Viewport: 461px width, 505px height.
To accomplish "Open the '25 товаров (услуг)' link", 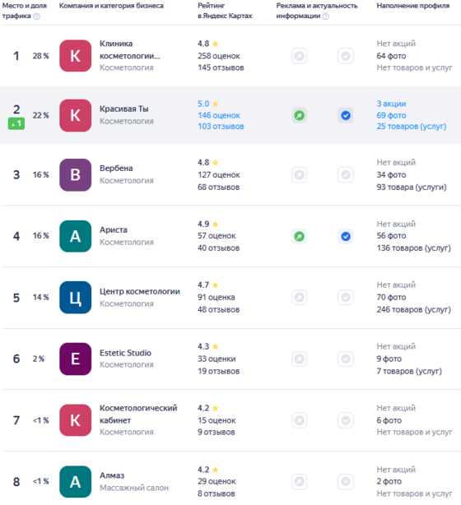I will click(x=412, y=127).
